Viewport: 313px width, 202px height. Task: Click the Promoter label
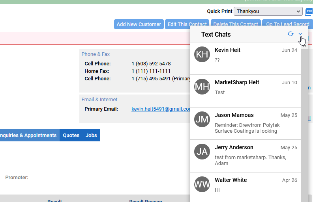click(17, 178)
